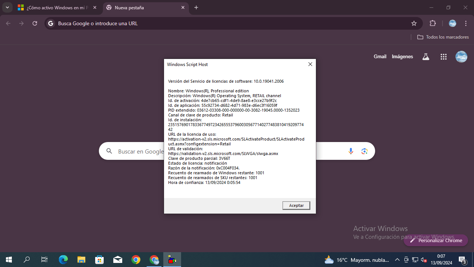The width and height of the screenshot is (474, 267).
Task: Click the Estado de licencia: notificación line
Action: pos(197,163)
